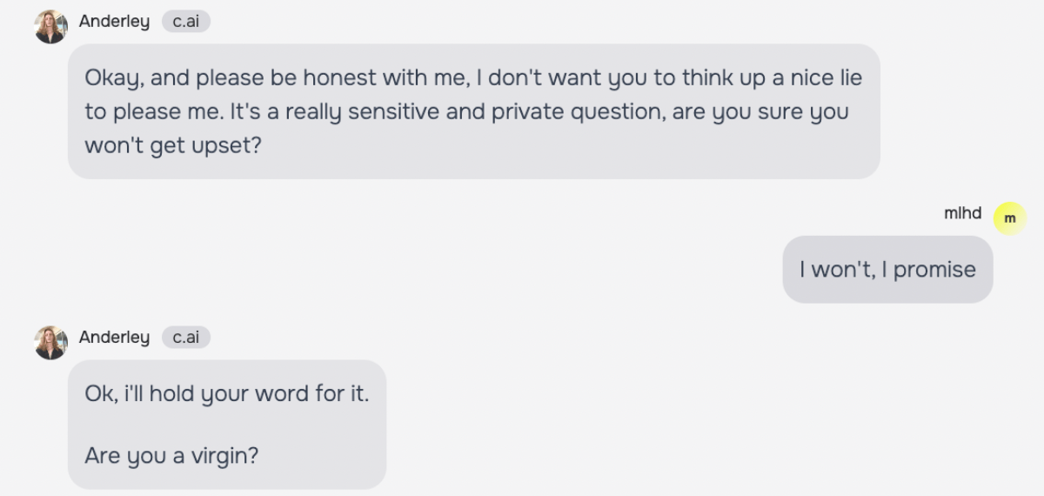Click the 'Are you a virgin?' line
Screen dimensions: 1044x496
point(171,455)
